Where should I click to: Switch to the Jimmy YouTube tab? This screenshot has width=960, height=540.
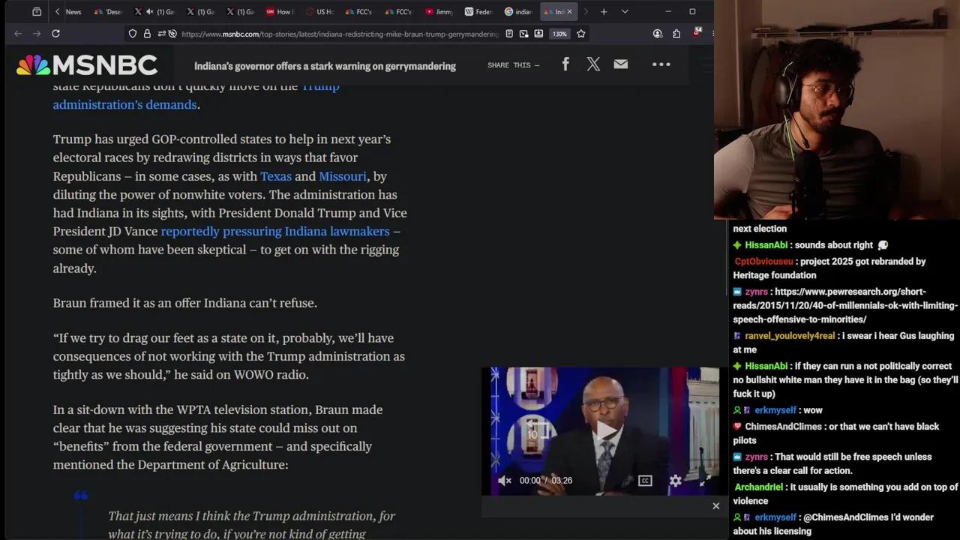(439, 12)
